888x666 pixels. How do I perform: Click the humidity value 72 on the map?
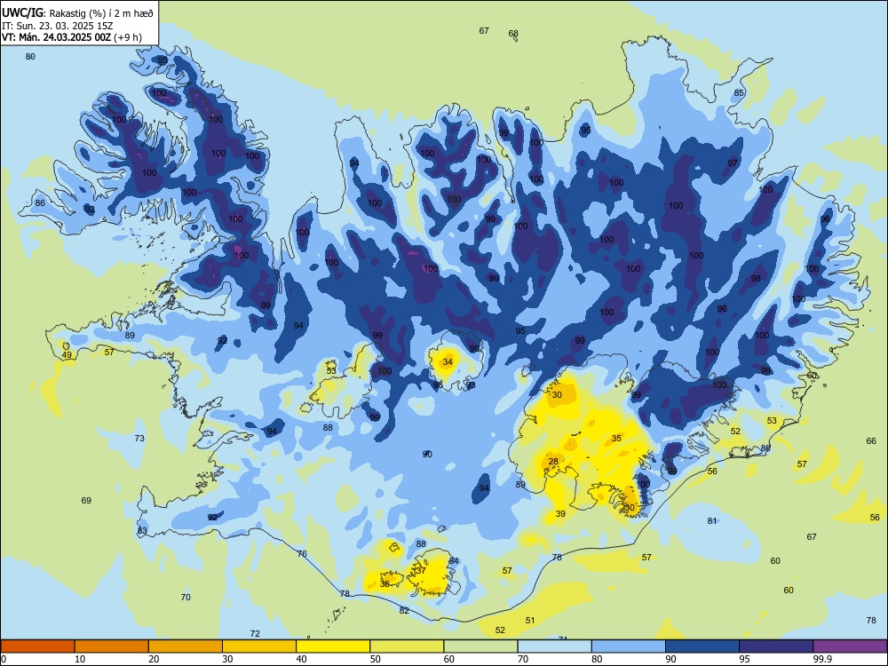point(255,633)
